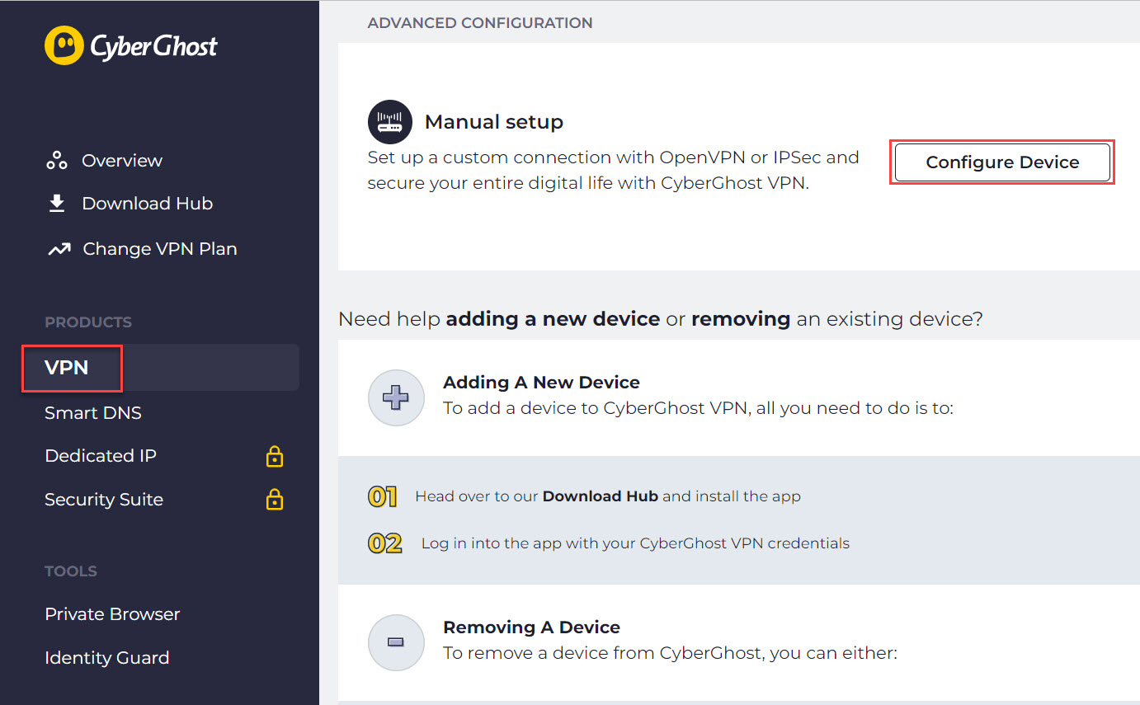1140x705 pixels.
Task: Click the plus icon for Adding A New Device
Action: tap(396, 398)
